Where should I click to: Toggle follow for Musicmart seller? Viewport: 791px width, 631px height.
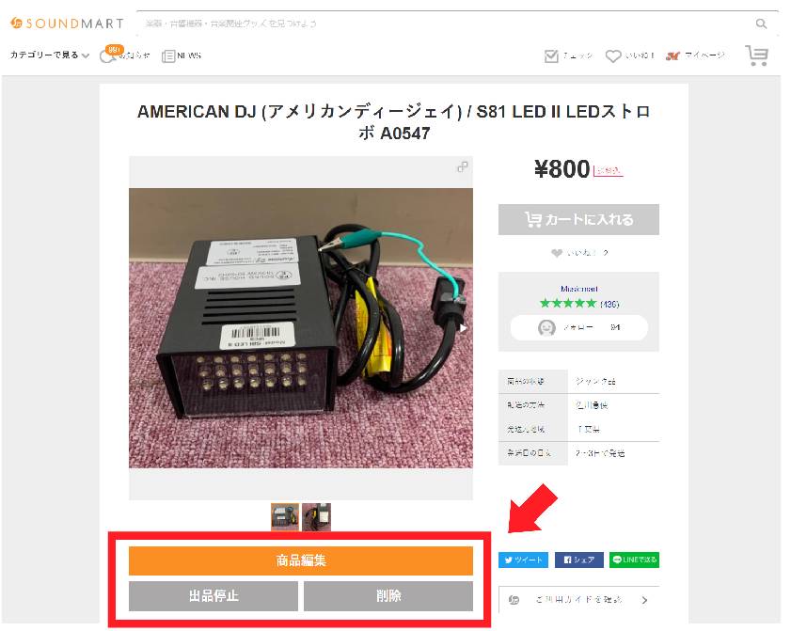578,328
